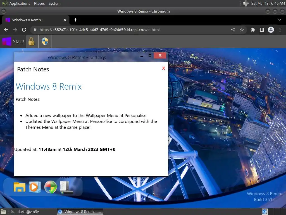The width and height of the screenshot is (286, 215).
Task: Click the 'Added a new wallpaper' bullet item
Action: coord(86,116)
